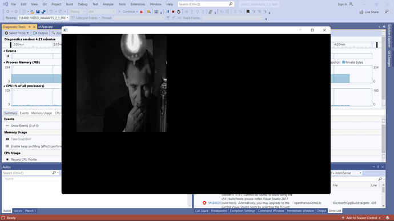Click the bookmark icon in the toolbar
This screenshot has height=221, width=394.
tap(248, 11)
